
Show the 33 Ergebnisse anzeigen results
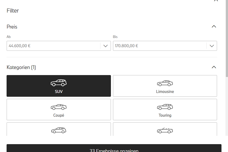(x=114, y=149)
